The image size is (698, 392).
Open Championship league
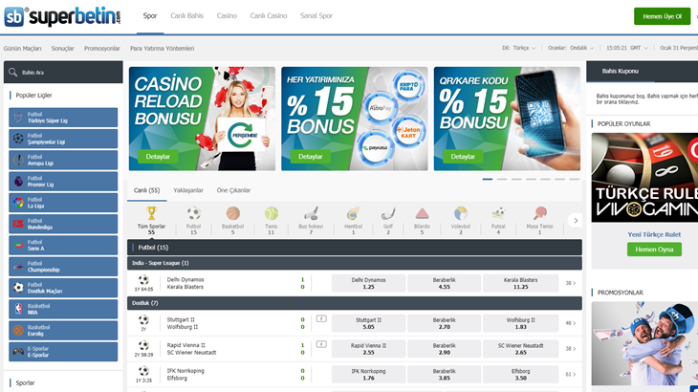pyautogui.click(x=63, y=267)
